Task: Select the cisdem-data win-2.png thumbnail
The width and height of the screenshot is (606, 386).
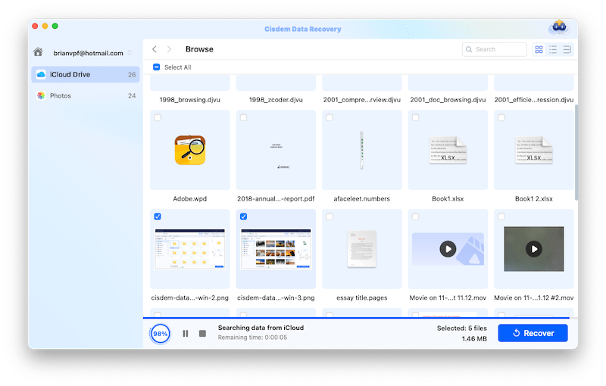Action: [x=190, y=249]
